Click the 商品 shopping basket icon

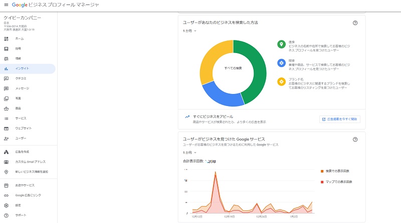[6, 108]
